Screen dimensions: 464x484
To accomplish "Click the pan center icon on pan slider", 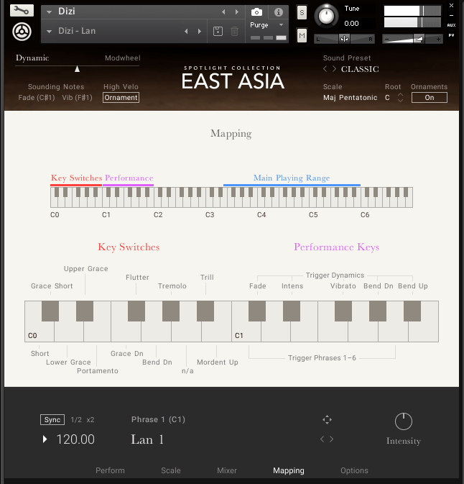I will (344, 39).
